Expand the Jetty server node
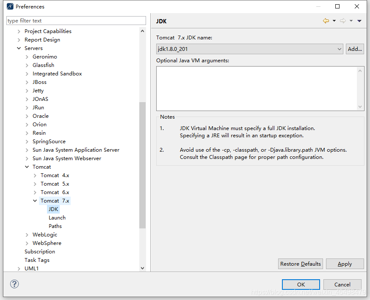 pos(27,91)
